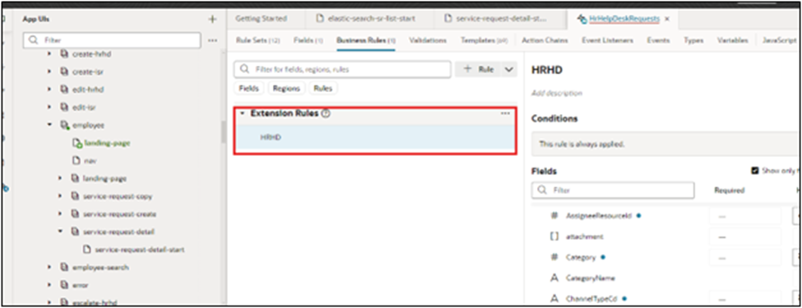The height and width of the screenshot is (308, 802).
Task: Open the Variables tab
Action: tap(733, 40)
